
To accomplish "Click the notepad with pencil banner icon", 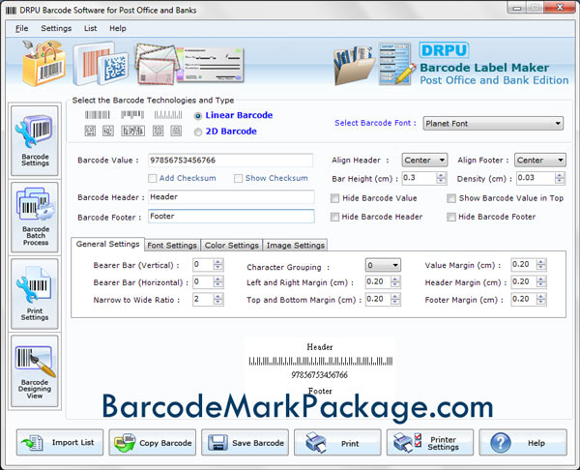I will tap(396, 64).
